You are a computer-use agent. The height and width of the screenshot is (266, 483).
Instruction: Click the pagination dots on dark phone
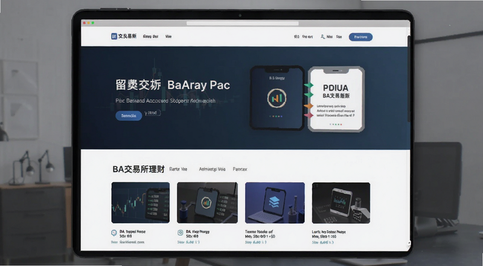tap(276, 116)
